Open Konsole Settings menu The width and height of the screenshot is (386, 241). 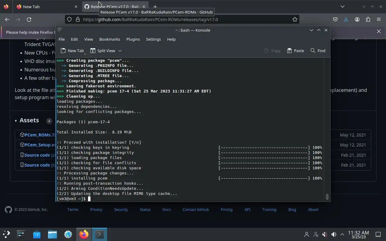pos(153,39)
